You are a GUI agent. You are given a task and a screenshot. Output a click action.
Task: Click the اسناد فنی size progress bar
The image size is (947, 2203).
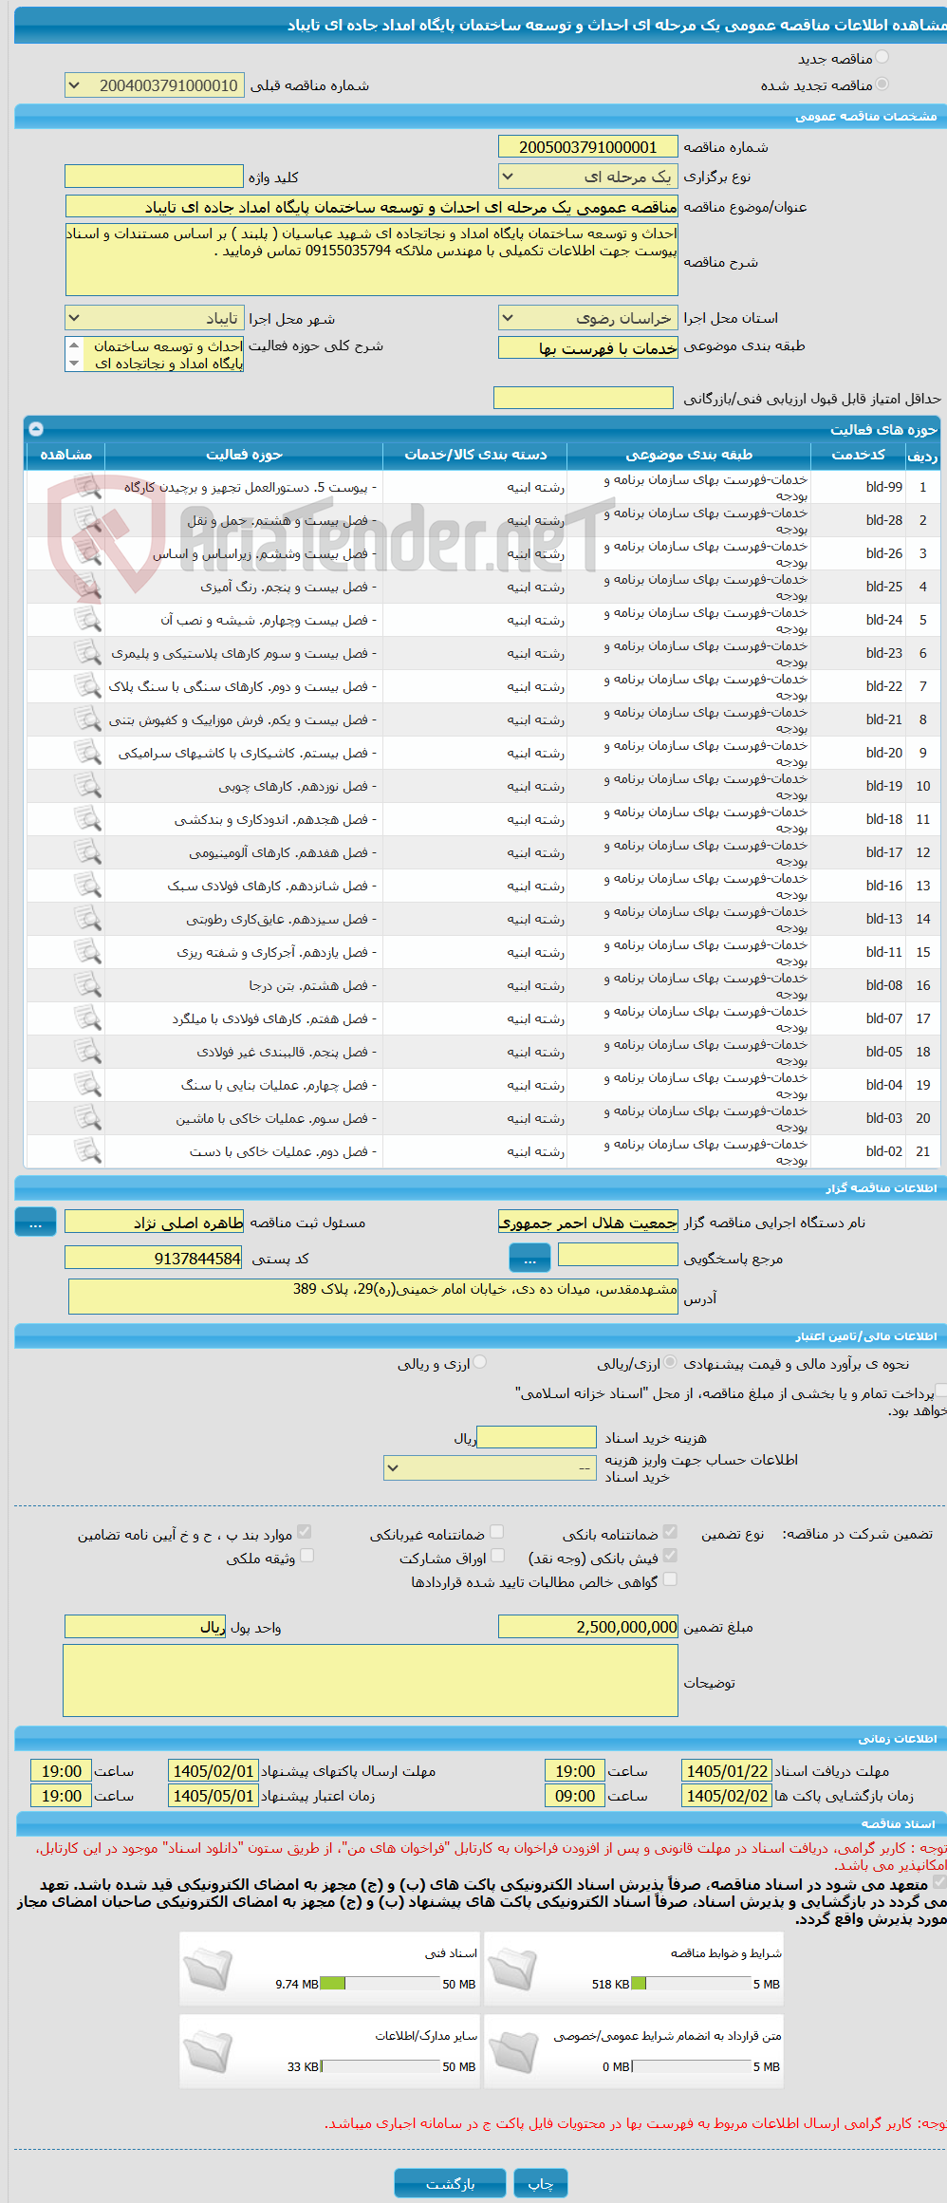[380, 1984]
